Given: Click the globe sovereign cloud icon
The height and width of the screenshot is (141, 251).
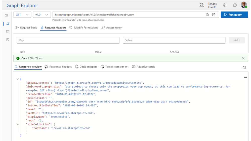Looking at the screenshot, I should (202, 5).
